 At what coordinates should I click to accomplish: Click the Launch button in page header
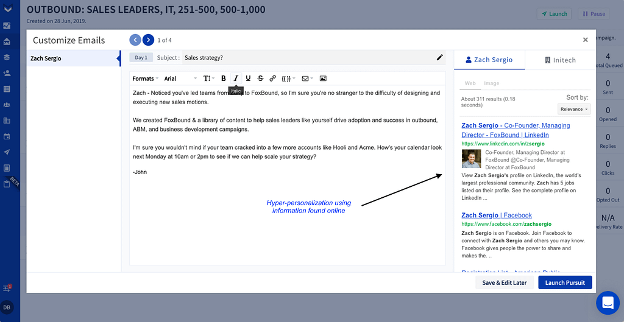pyautogui.click(x=554, y=13)
